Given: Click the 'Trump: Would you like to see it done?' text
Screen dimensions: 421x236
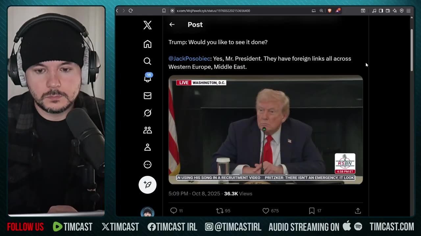Looking at the screenshot, I should 218,42.
